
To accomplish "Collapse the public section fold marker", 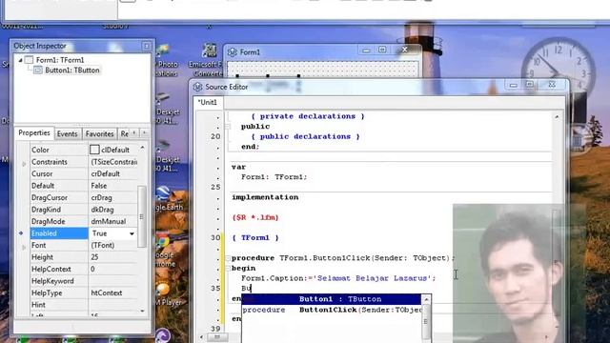I will (228, 127).
